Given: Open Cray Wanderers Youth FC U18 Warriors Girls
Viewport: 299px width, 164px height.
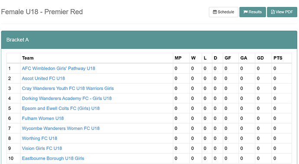Looking at the screenshot, I should coord(68,88).
